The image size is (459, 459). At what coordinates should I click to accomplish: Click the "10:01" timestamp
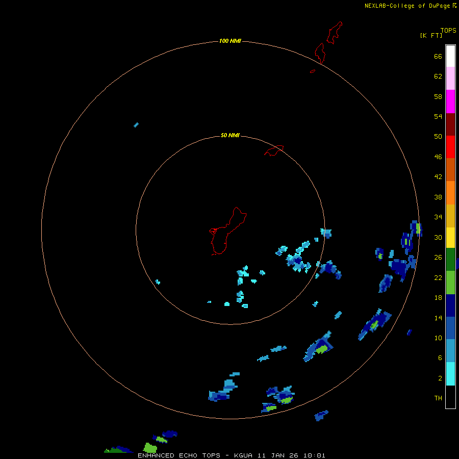pyautogui.click(x=314, y=455)
